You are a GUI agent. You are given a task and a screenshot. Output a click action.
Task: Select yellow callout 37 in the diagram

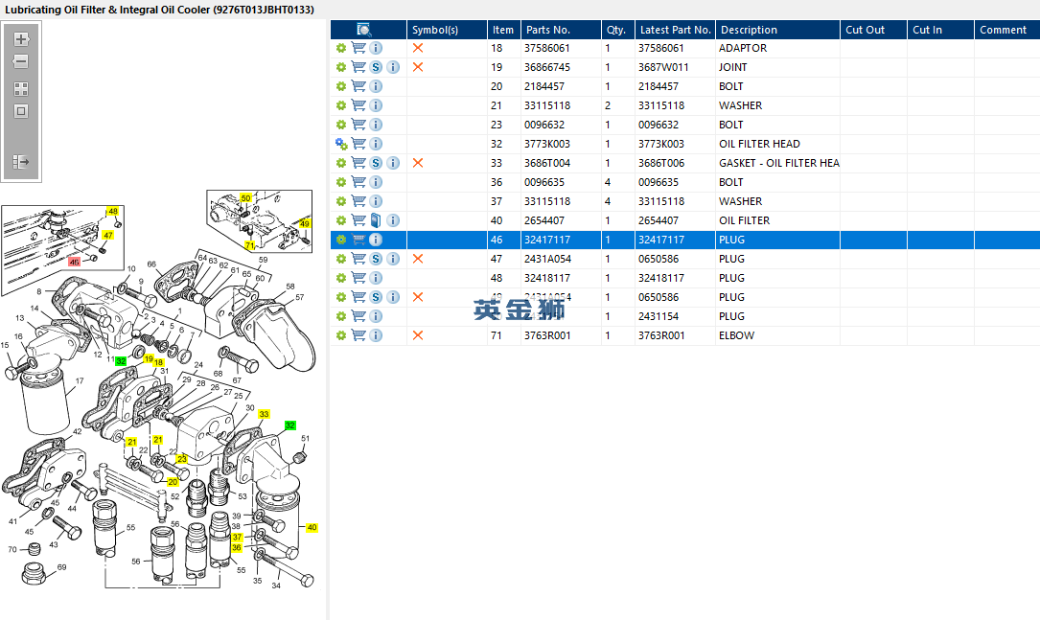tap(238, 538)
